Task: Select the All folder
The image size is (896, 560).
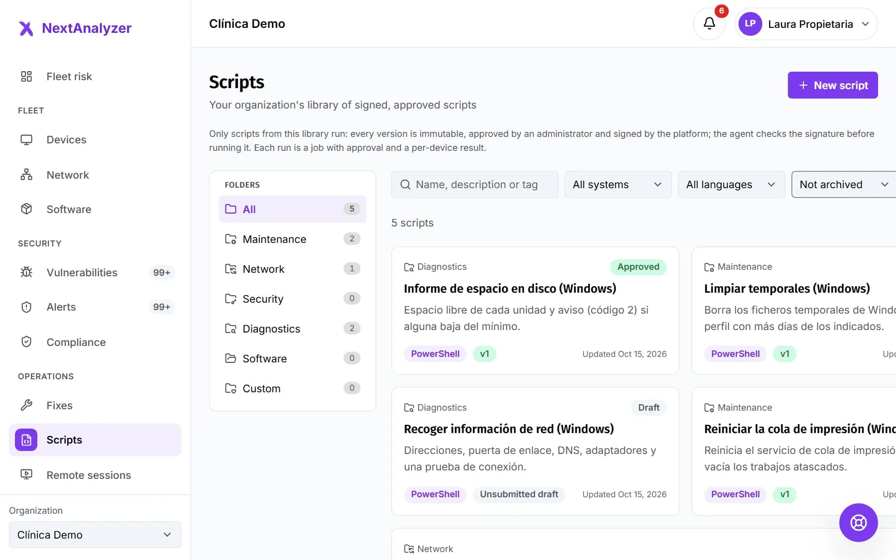Action: click(x=293, y=209)
